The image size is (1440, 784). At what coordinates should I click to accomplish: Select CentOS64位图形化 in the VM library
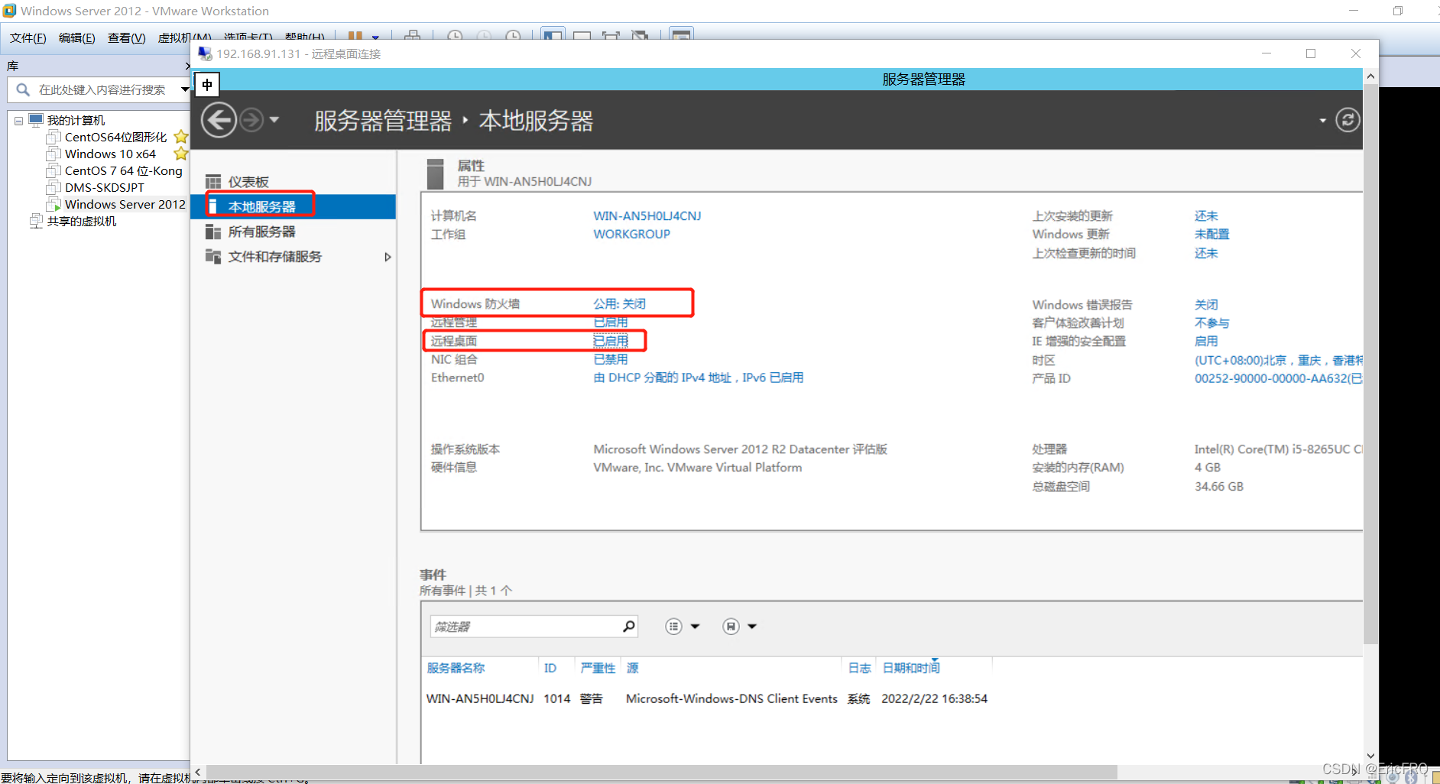point(115,137)
